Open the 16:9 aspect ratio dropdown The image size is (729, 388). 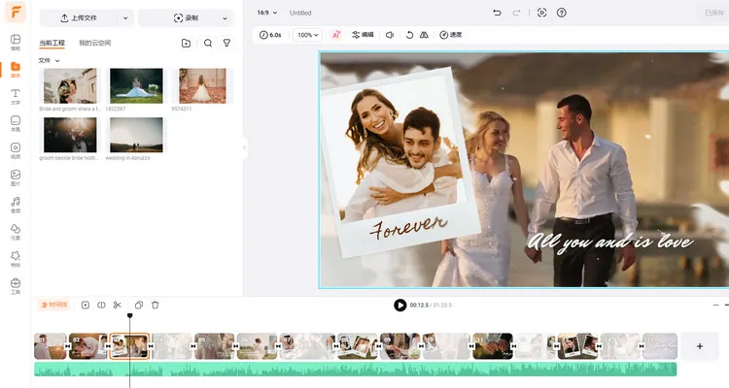[x=267, y=13]
